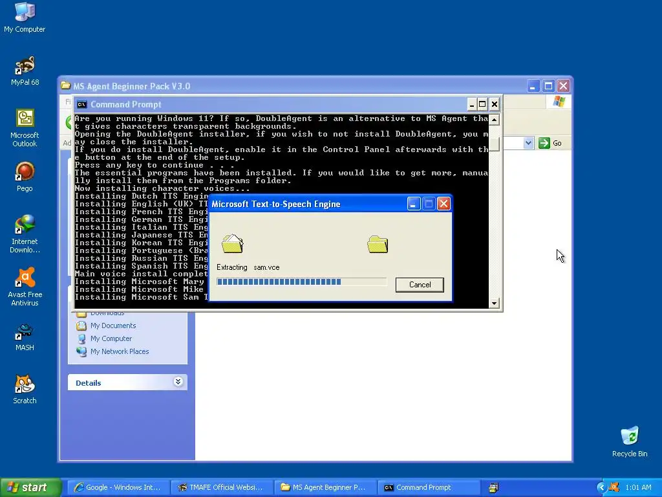Screen dimensions: 662x497
Task: Click the Windows flag logo in Explorer
Action: pos(559,102)
